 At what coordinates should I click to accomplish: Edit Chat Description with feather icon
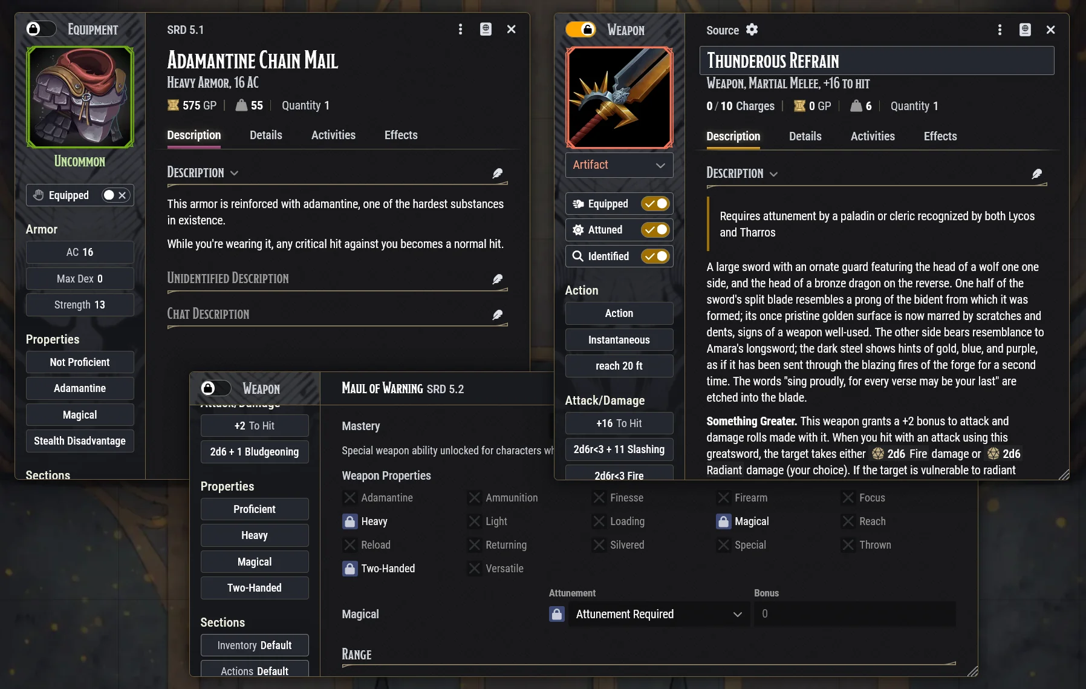(x=498, y=315)
